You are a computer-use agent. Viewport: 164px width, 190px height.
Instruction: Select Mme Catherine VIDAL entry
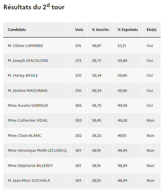click(28, 121)
